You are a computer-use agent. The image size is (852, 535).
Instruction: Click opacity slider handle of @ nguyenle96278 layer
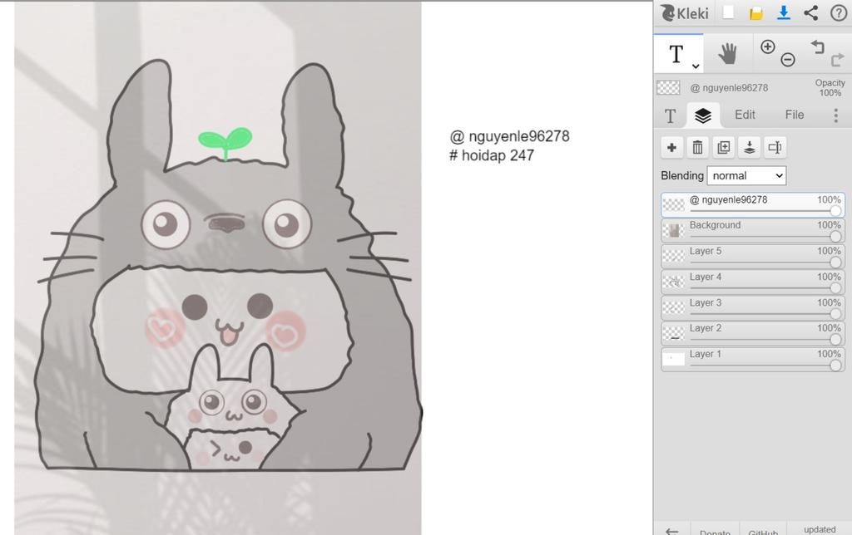835,210
